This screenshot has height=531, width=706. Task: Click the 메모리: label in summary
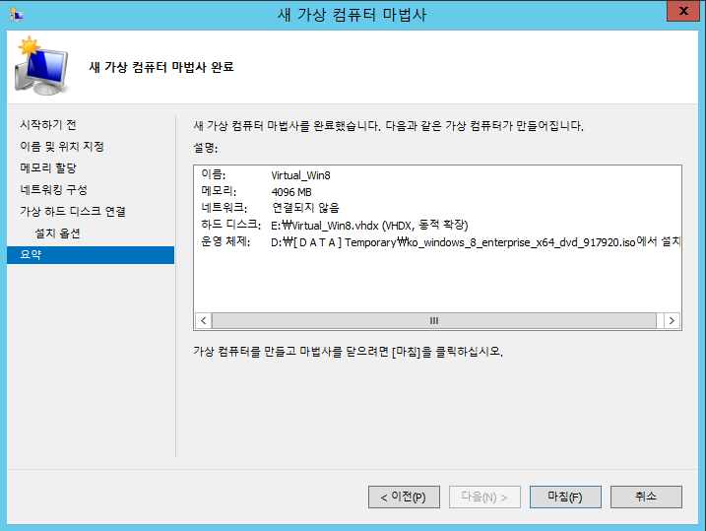(219, 191)
